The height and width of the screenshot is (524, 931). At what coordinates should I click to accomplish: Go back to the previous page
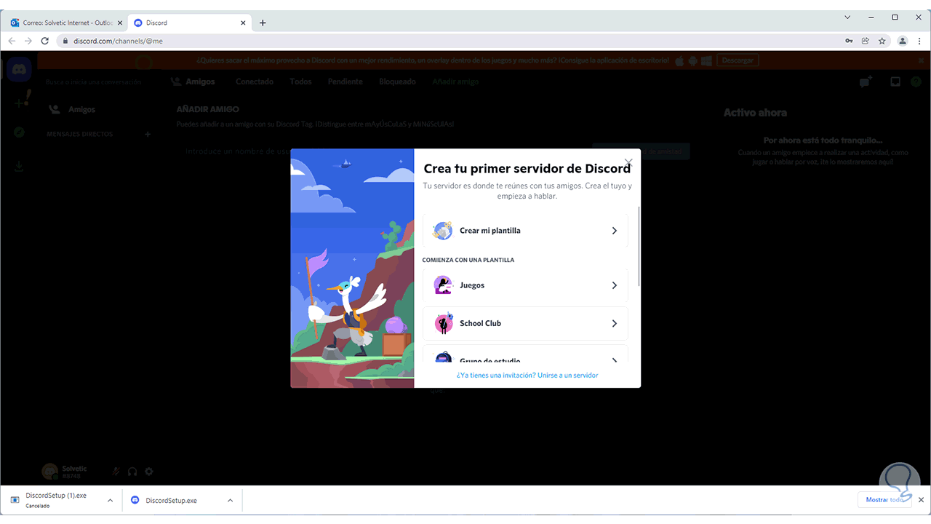(12, 41)
